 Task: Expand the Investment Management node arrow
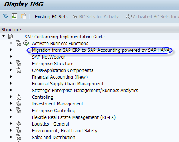coord(11,104)
